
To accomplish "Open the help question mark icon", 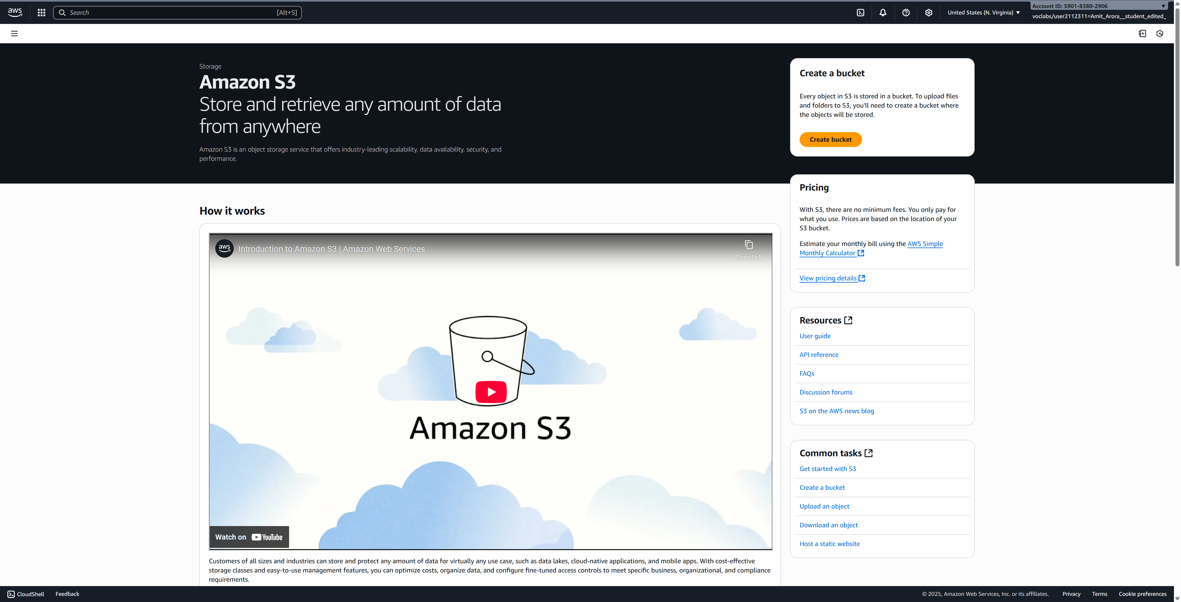I will click(x=906, y=12).
